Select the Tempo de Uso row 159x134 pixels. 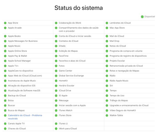point(117,96)
